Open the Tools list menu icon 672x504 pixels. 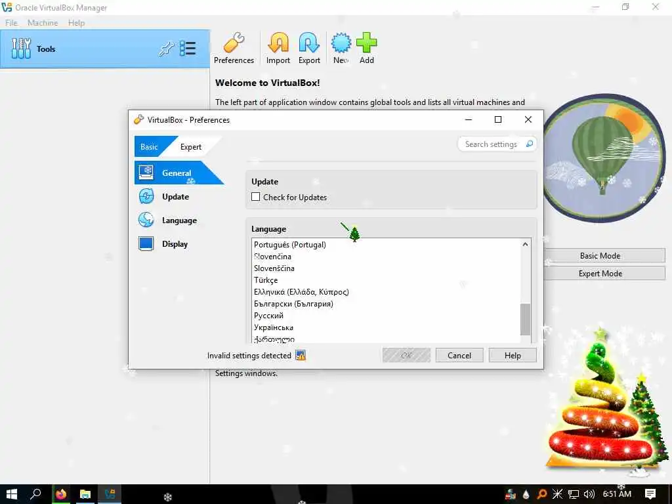[x=188, y=49]
